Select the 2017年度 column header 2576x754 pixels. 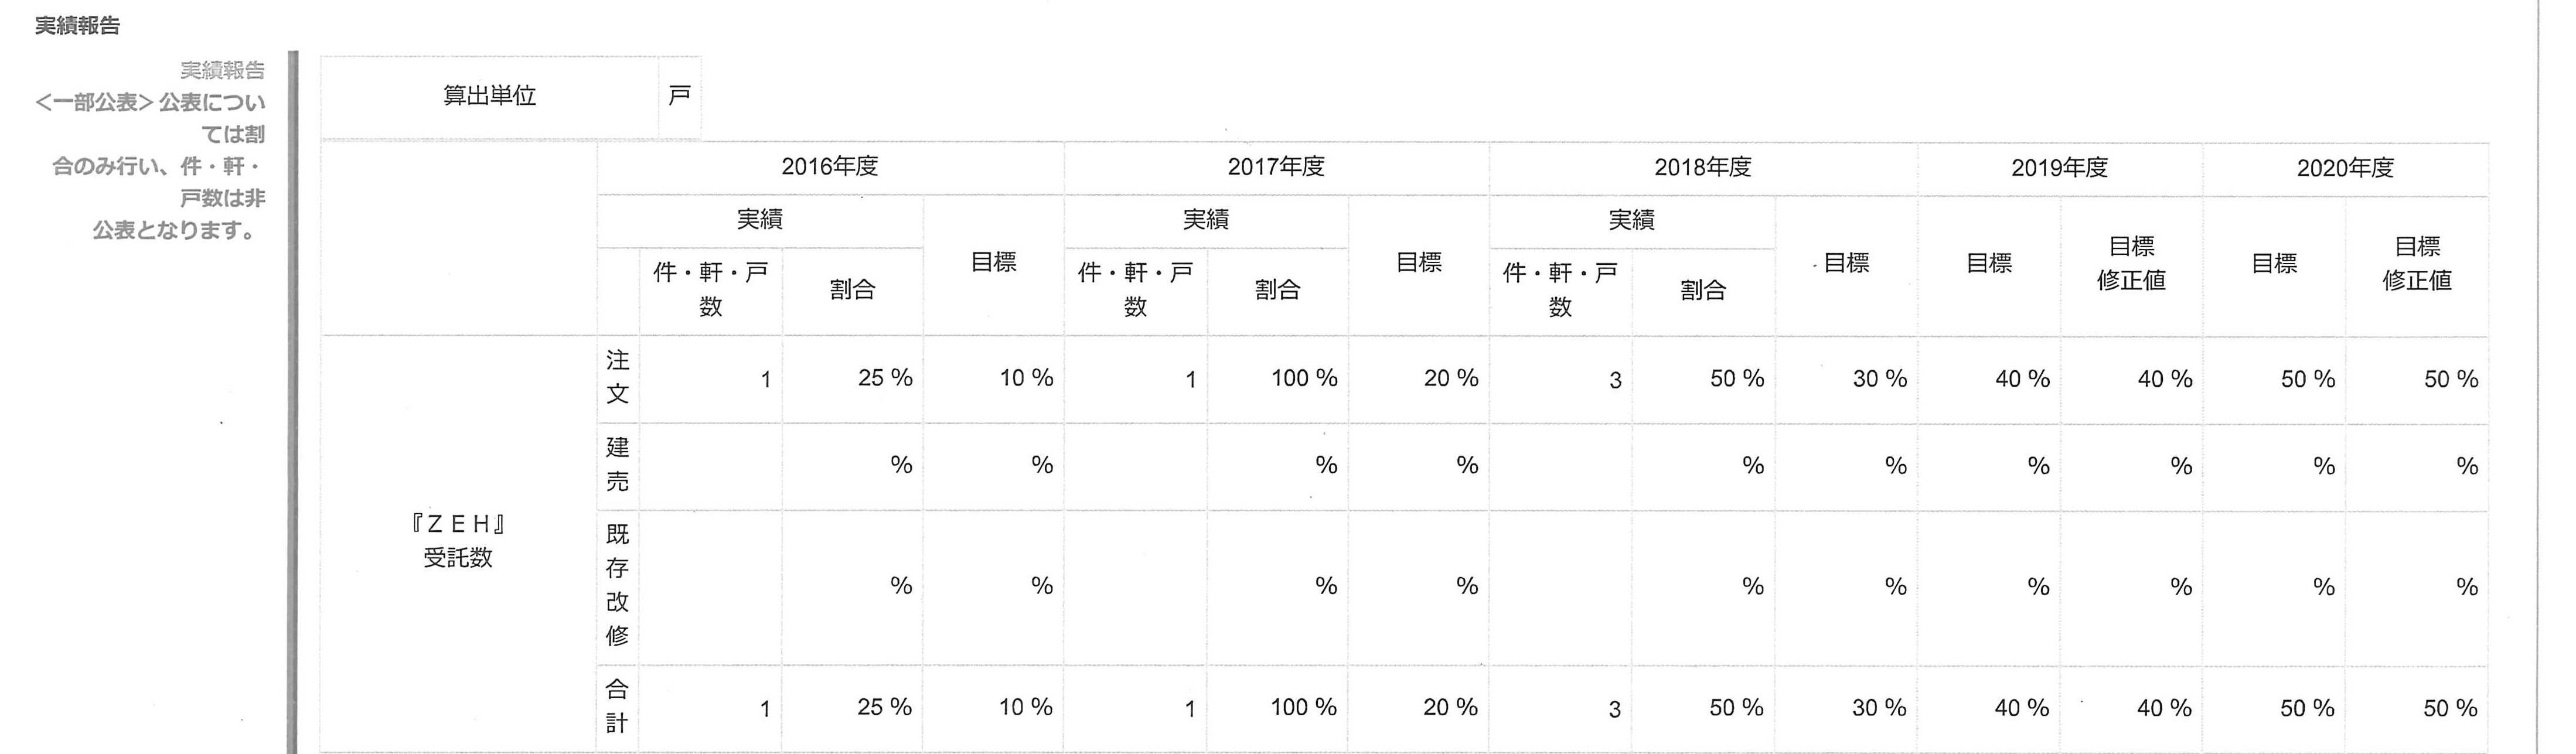point(1276,167)
